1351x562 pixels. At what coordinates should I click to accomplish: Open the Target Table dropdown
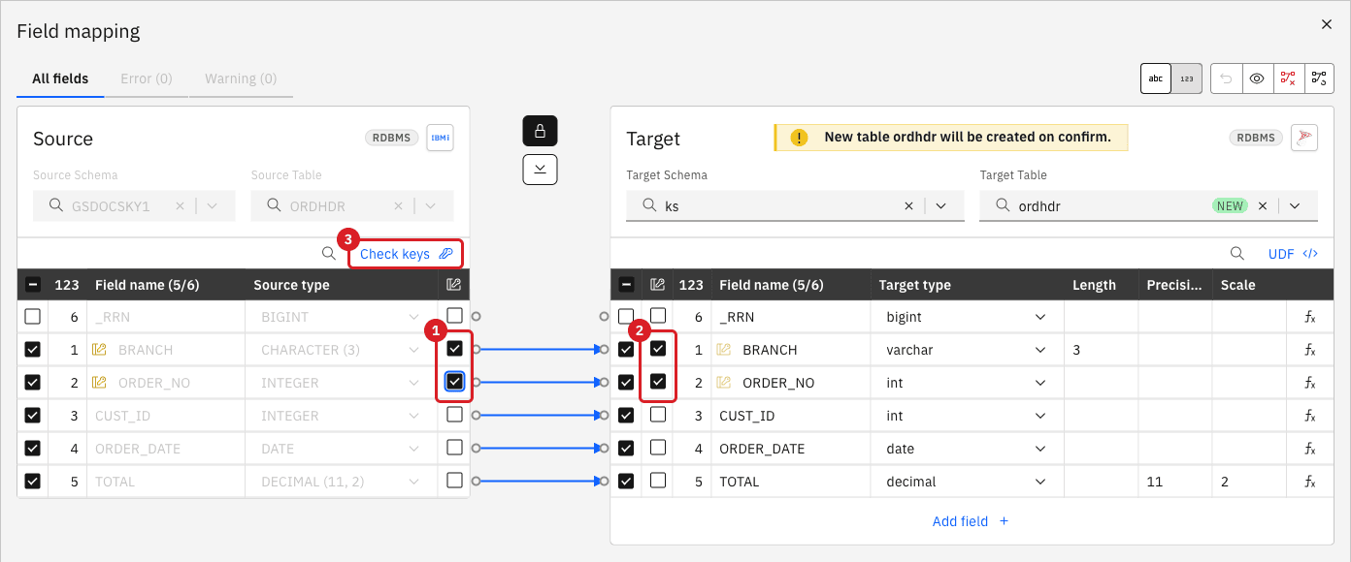coord(1295,205)
